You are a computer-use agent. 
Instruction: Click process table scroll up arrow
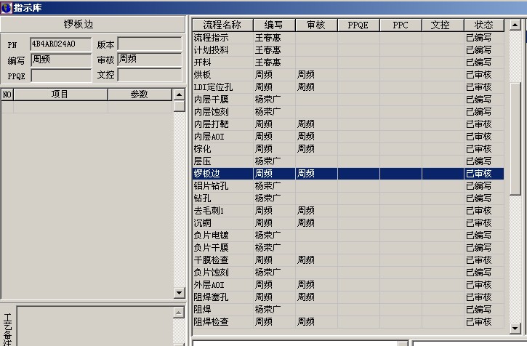coord(515,25)
